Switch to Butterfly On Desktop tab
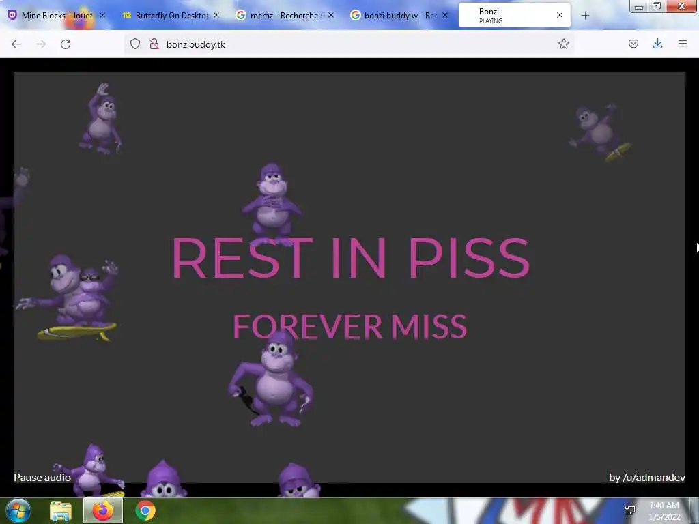699x524 pixels. click(x=171, y=16)
